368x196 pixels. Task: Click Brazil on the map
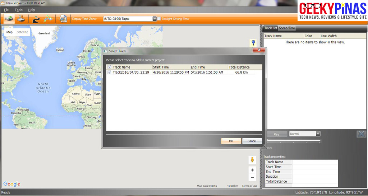click(x=32, y=122)
